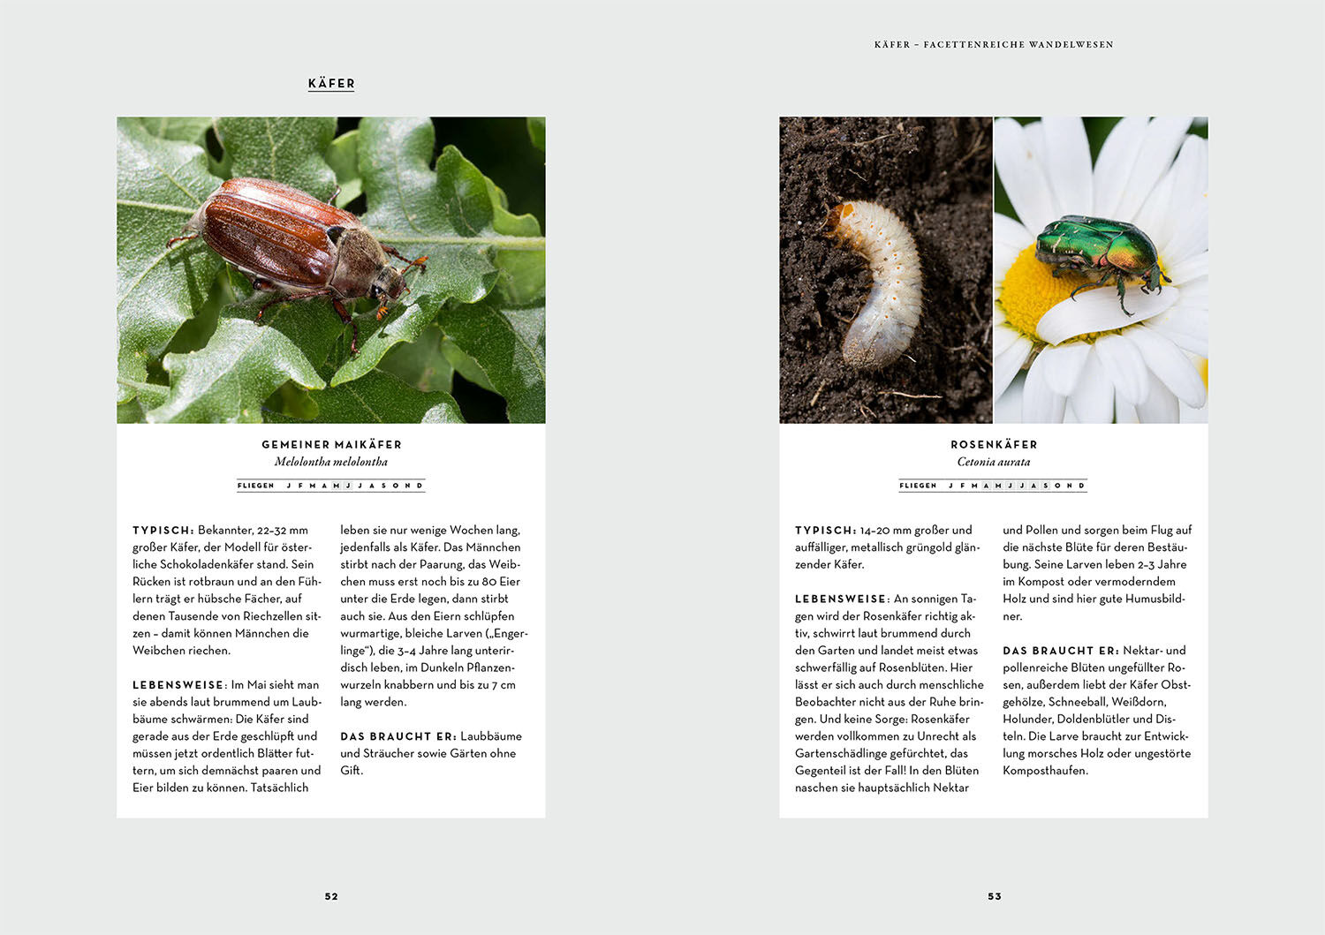Image resolution: width=1325 pixels, height=935 pixels.
Task: Click the TYPISCH label on the Maikäfer page
Action: pos(163,531)
